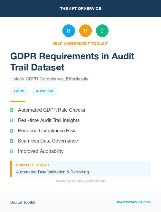
Task: Click the SELF-ASSESSMENT TOOLKIT label
Action: click(80, 44)
